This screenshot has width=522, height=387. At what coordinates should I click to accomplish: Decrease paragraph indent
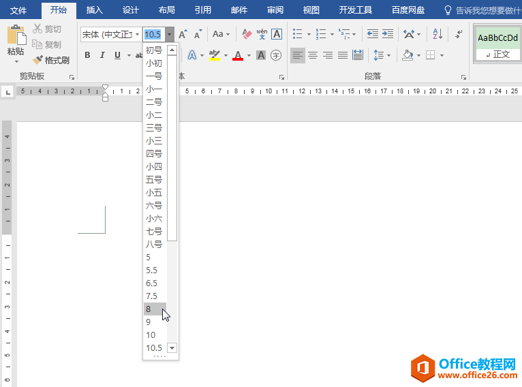tap(373, 34)
